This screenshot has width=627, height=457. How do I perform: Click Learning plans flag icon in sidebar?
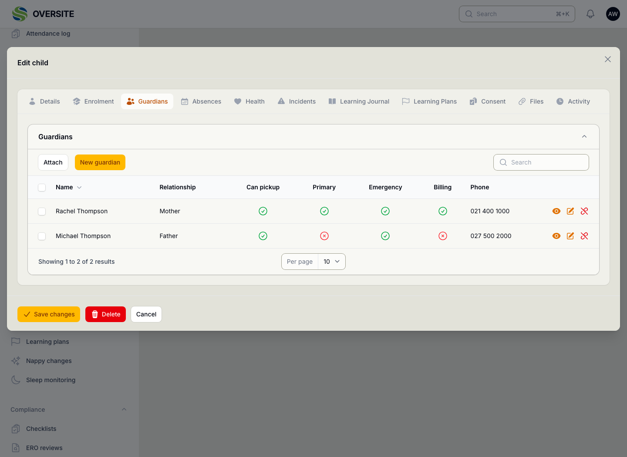point(16,342)
